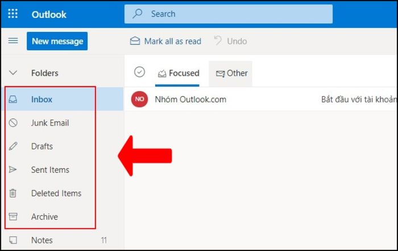Click the search magnifier icon

coord(138,14)
